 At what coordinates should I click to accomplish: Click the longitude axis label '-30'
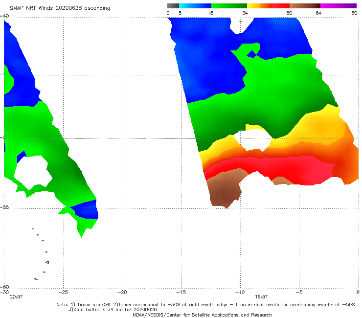point(4,292)
